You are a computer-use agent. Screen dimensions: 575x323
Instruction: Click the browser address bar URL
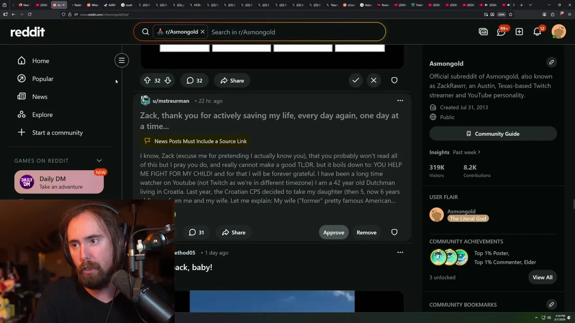[104, 14]
